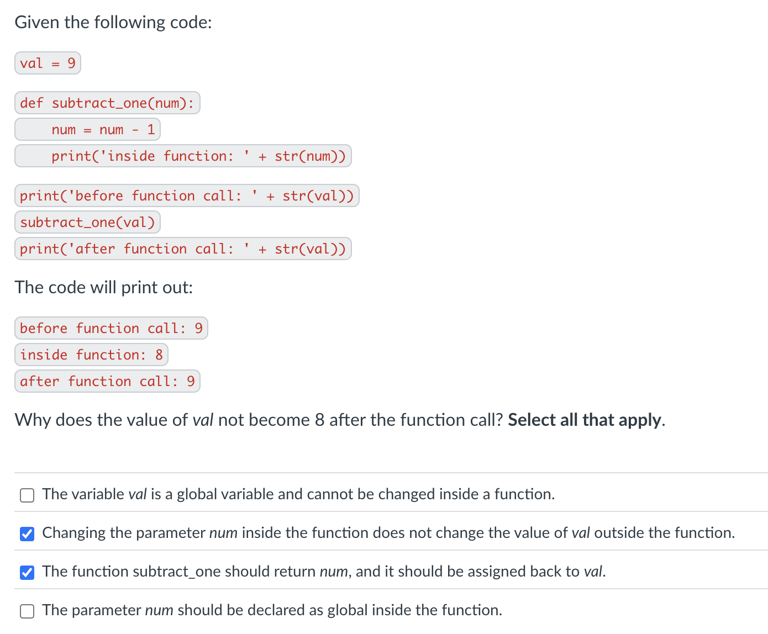
Task: Select the num = num - 1 code chip
Action: (x=87, y=129)
